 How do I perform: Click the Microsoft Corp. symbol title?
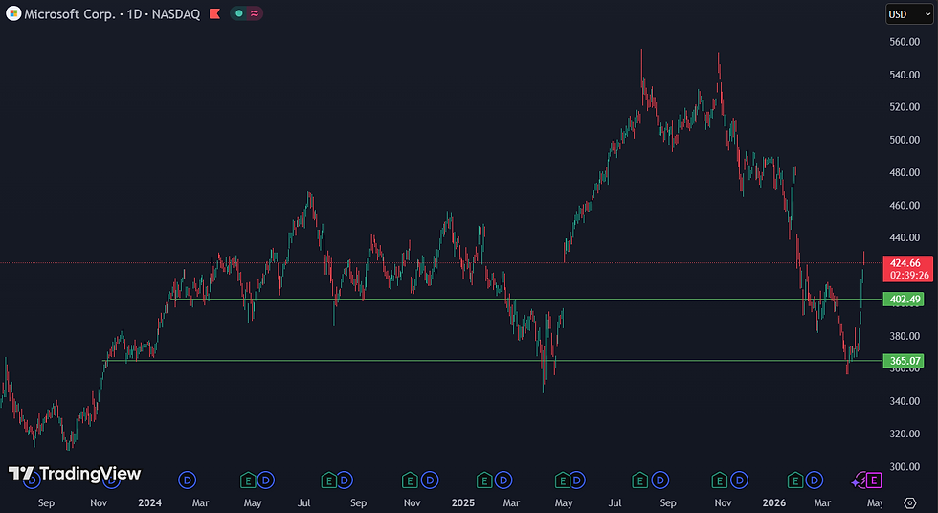click(70, 13)
